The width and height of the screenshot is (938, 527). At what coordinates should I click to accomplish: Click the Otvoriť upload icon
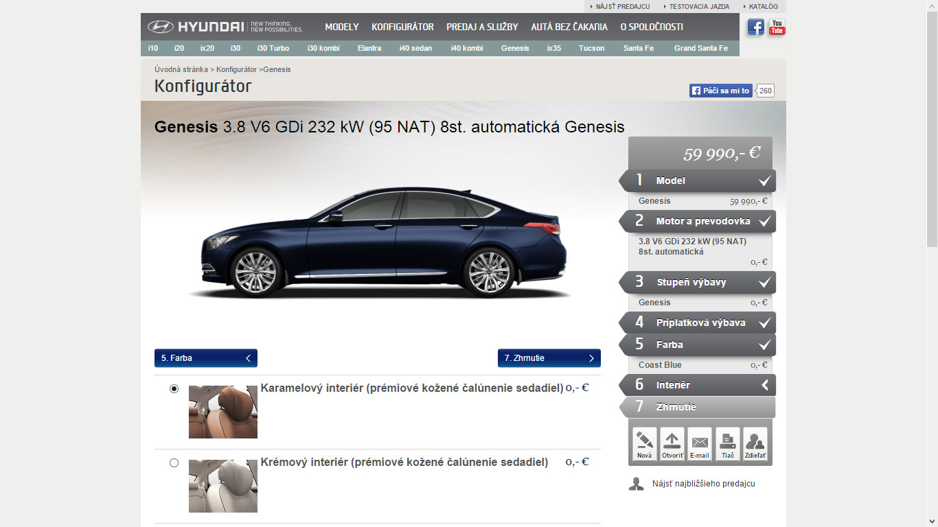click(x=672, y=444)
